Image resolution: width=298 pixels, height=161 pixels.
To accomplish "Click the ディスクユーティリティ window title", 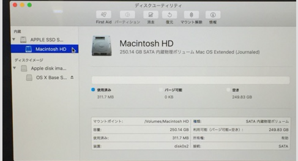I will pos(158,6).
